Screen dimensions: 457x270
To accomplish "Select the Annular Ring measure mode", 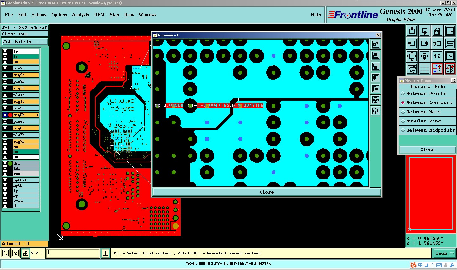I will point(427,121).
